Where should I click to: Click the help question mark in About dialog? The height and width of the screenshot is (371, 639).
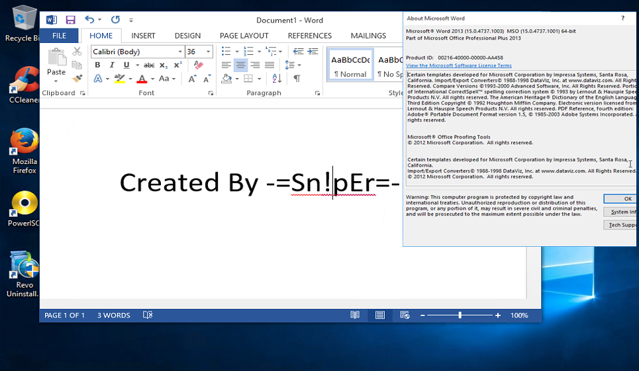click(x=622, y=19)
